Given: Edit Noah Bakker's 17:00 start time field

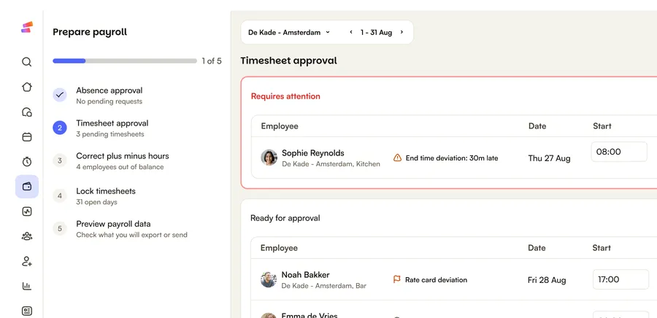Looking at the screenshot, I should pyautogui.click(x=620, y=279).
